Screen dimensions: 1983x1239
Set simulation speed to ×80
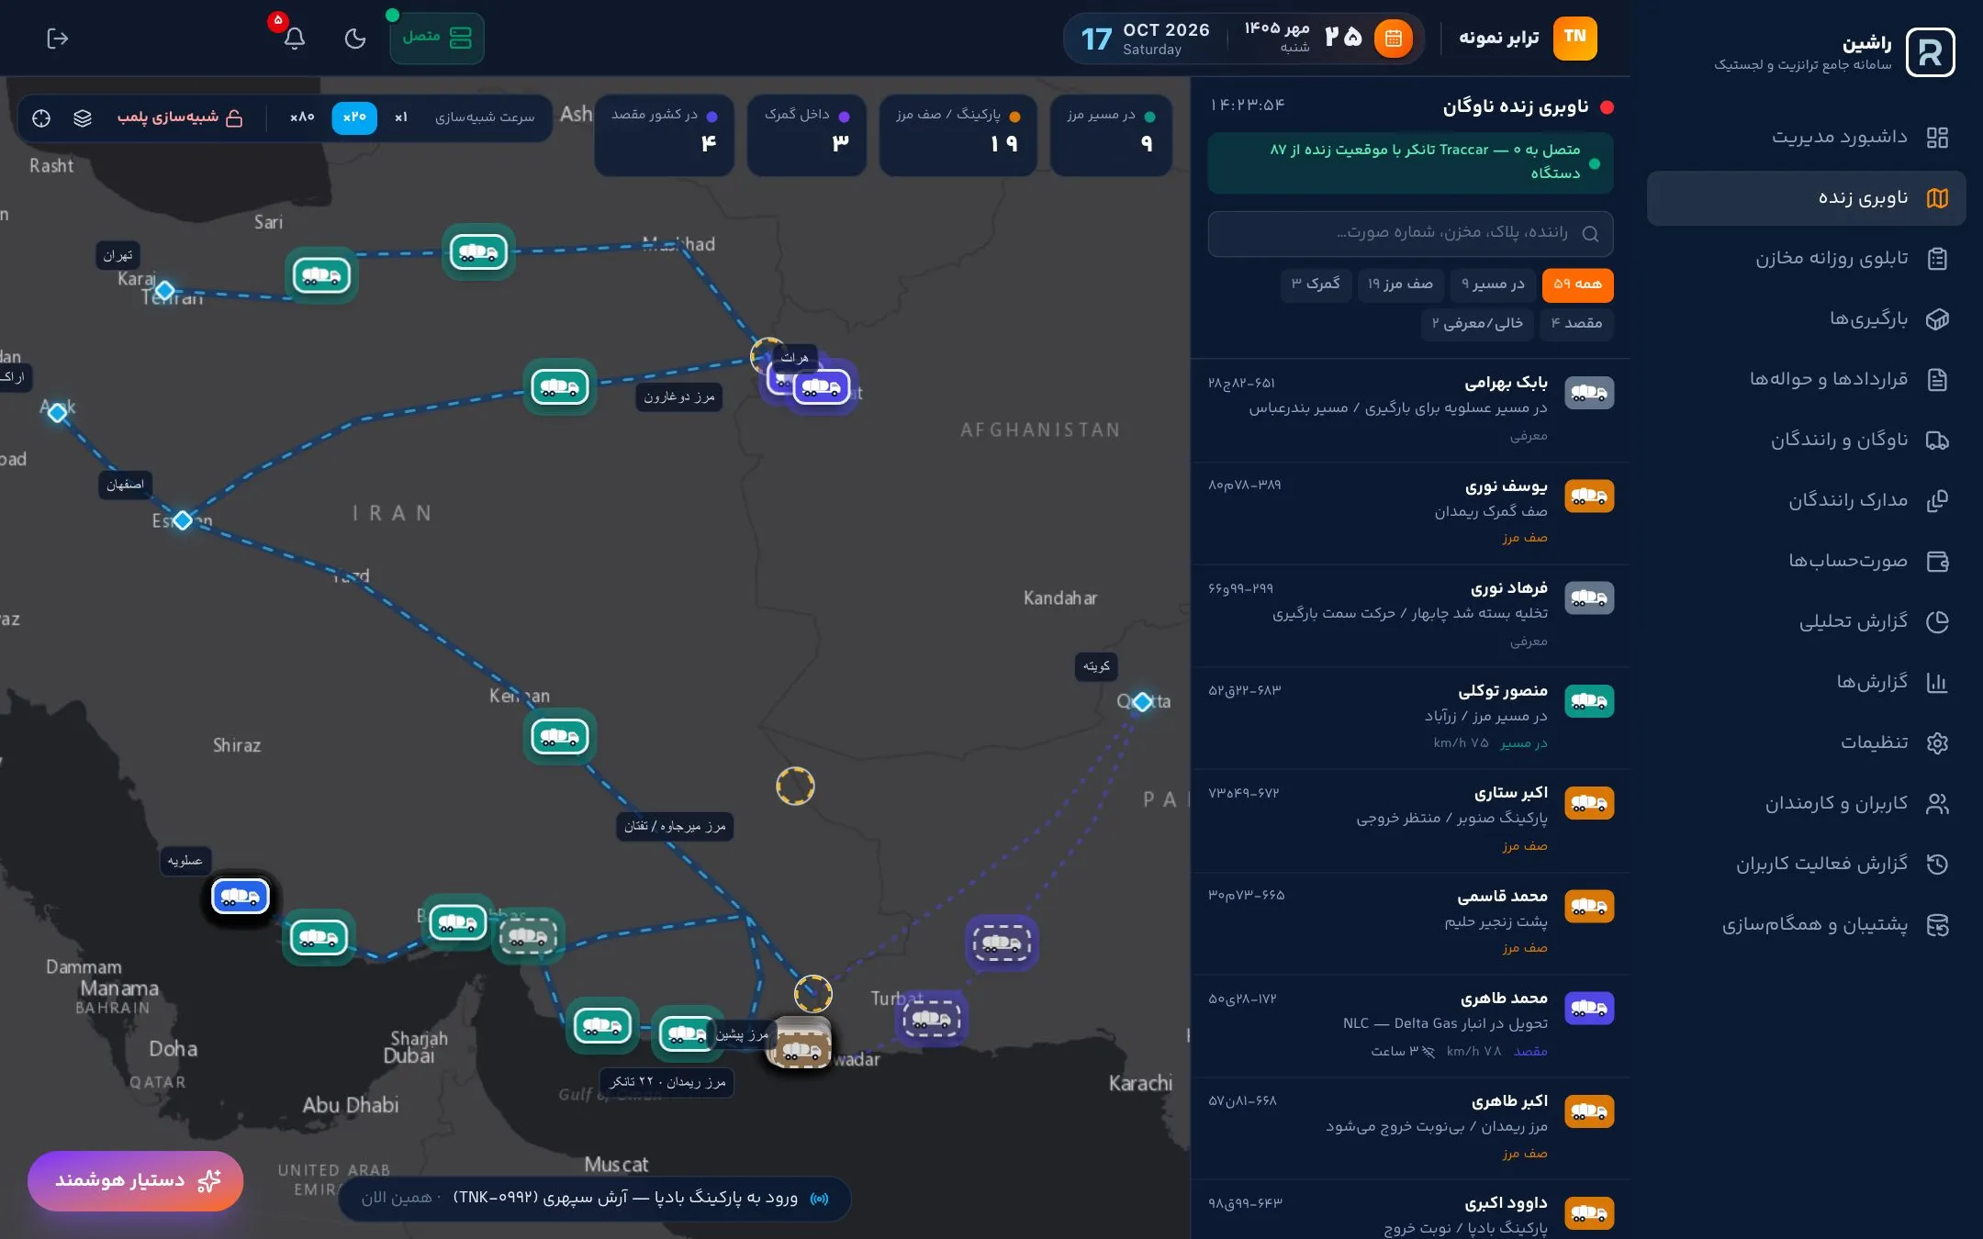[302, 117]
